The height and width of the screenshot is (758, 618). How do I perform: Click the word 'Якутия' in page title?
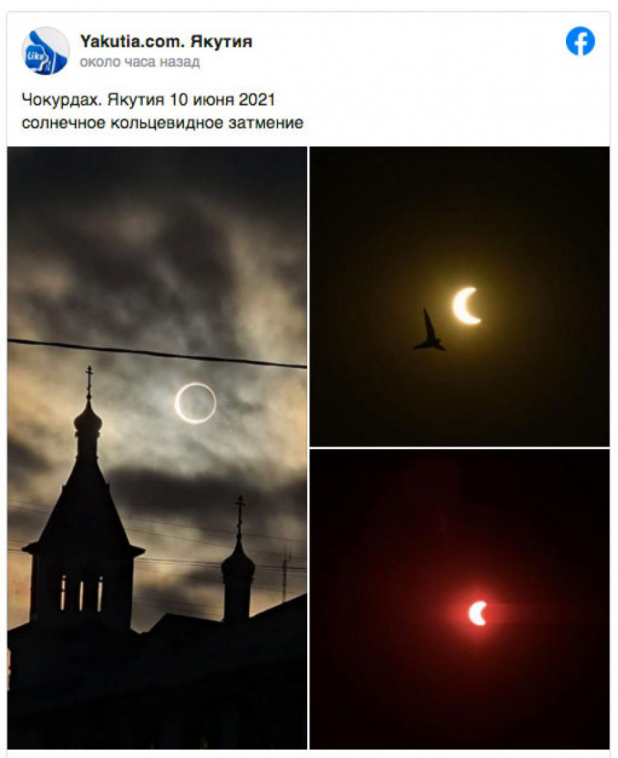click(221, 41)
